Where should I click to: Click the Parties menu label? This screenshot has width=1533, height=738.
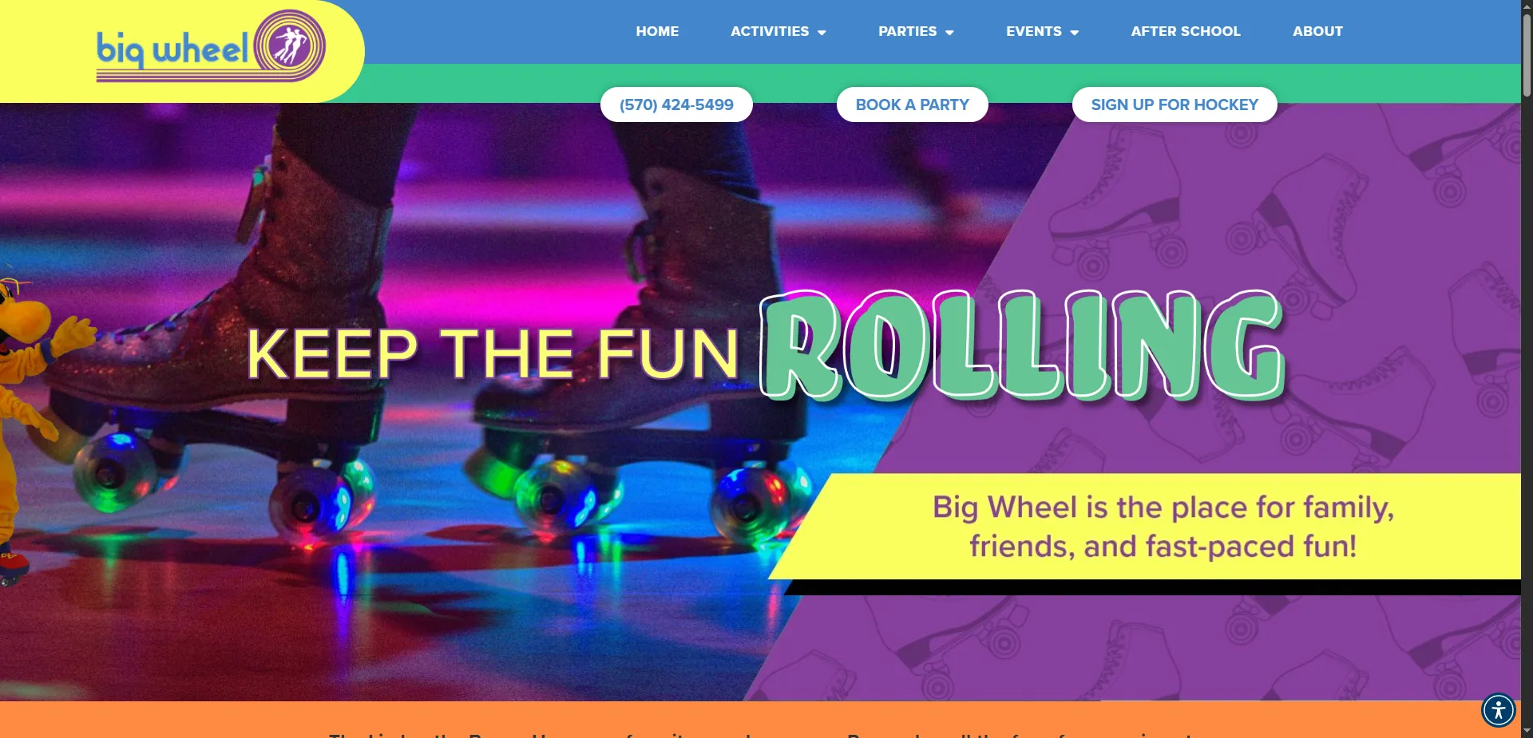[907, 31]
